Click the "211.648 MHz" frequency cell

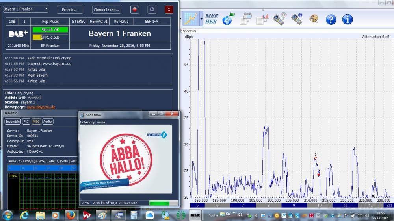(19, 46)
